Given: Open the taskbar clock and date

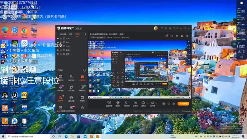Looking at the screenshot, I should (235, 136).
